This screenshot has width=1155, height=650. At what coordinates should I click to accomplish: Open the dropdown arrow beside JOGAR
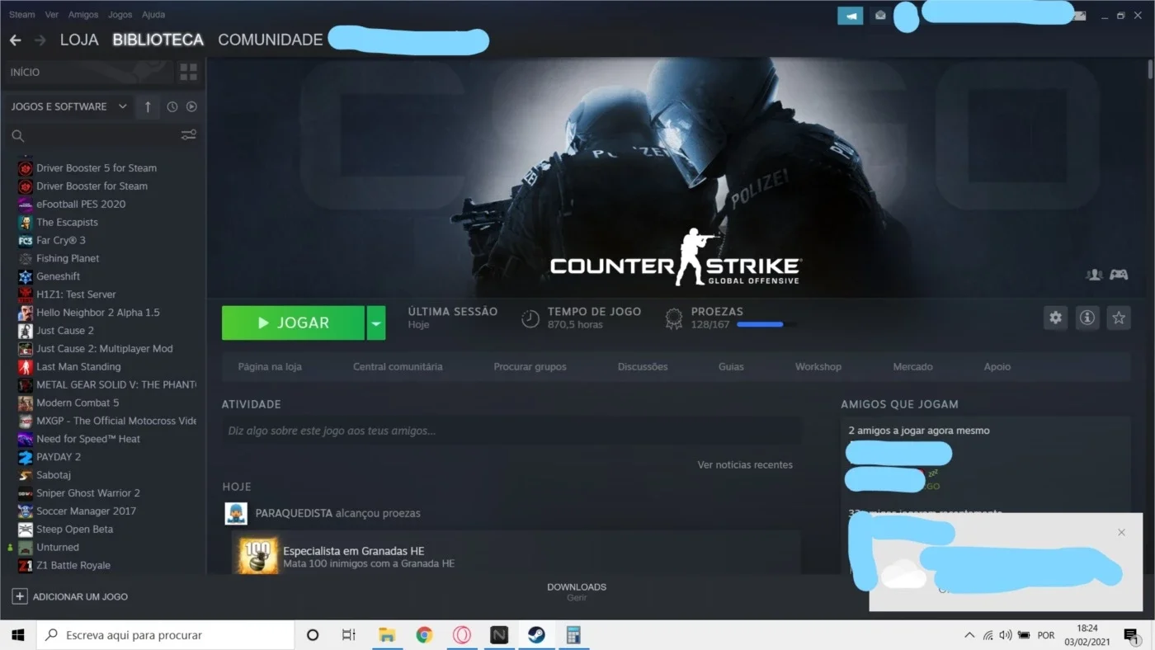376,323
